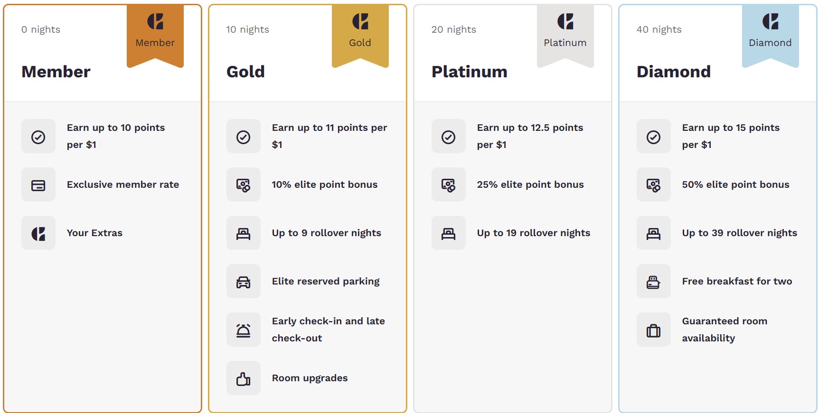Select the Diamond column points earning check icon
Image resolution: width=818 pixels, height=413 pixels.
(x=653, y=137)
